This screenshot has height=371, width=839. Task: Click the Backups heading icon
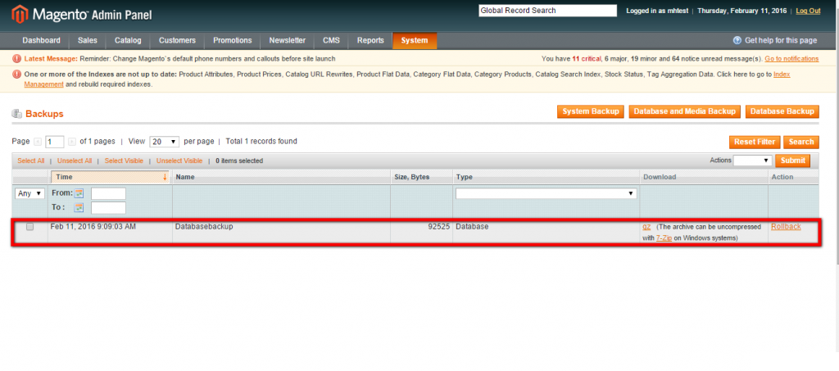16,114
